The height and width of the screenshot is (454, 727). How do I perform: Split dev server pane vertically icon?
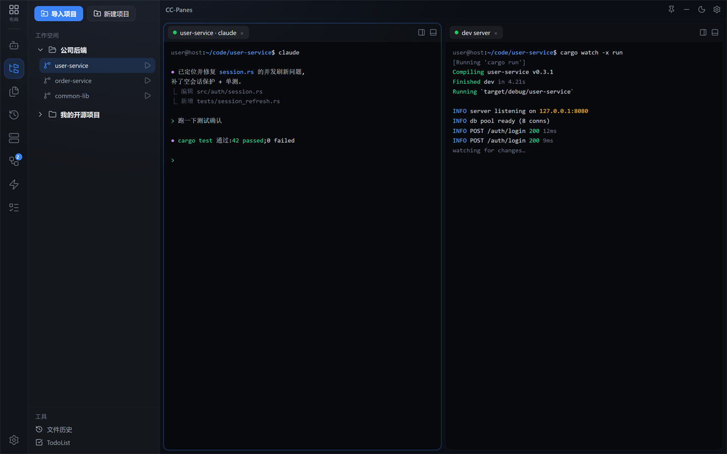(x=703, y=32)
